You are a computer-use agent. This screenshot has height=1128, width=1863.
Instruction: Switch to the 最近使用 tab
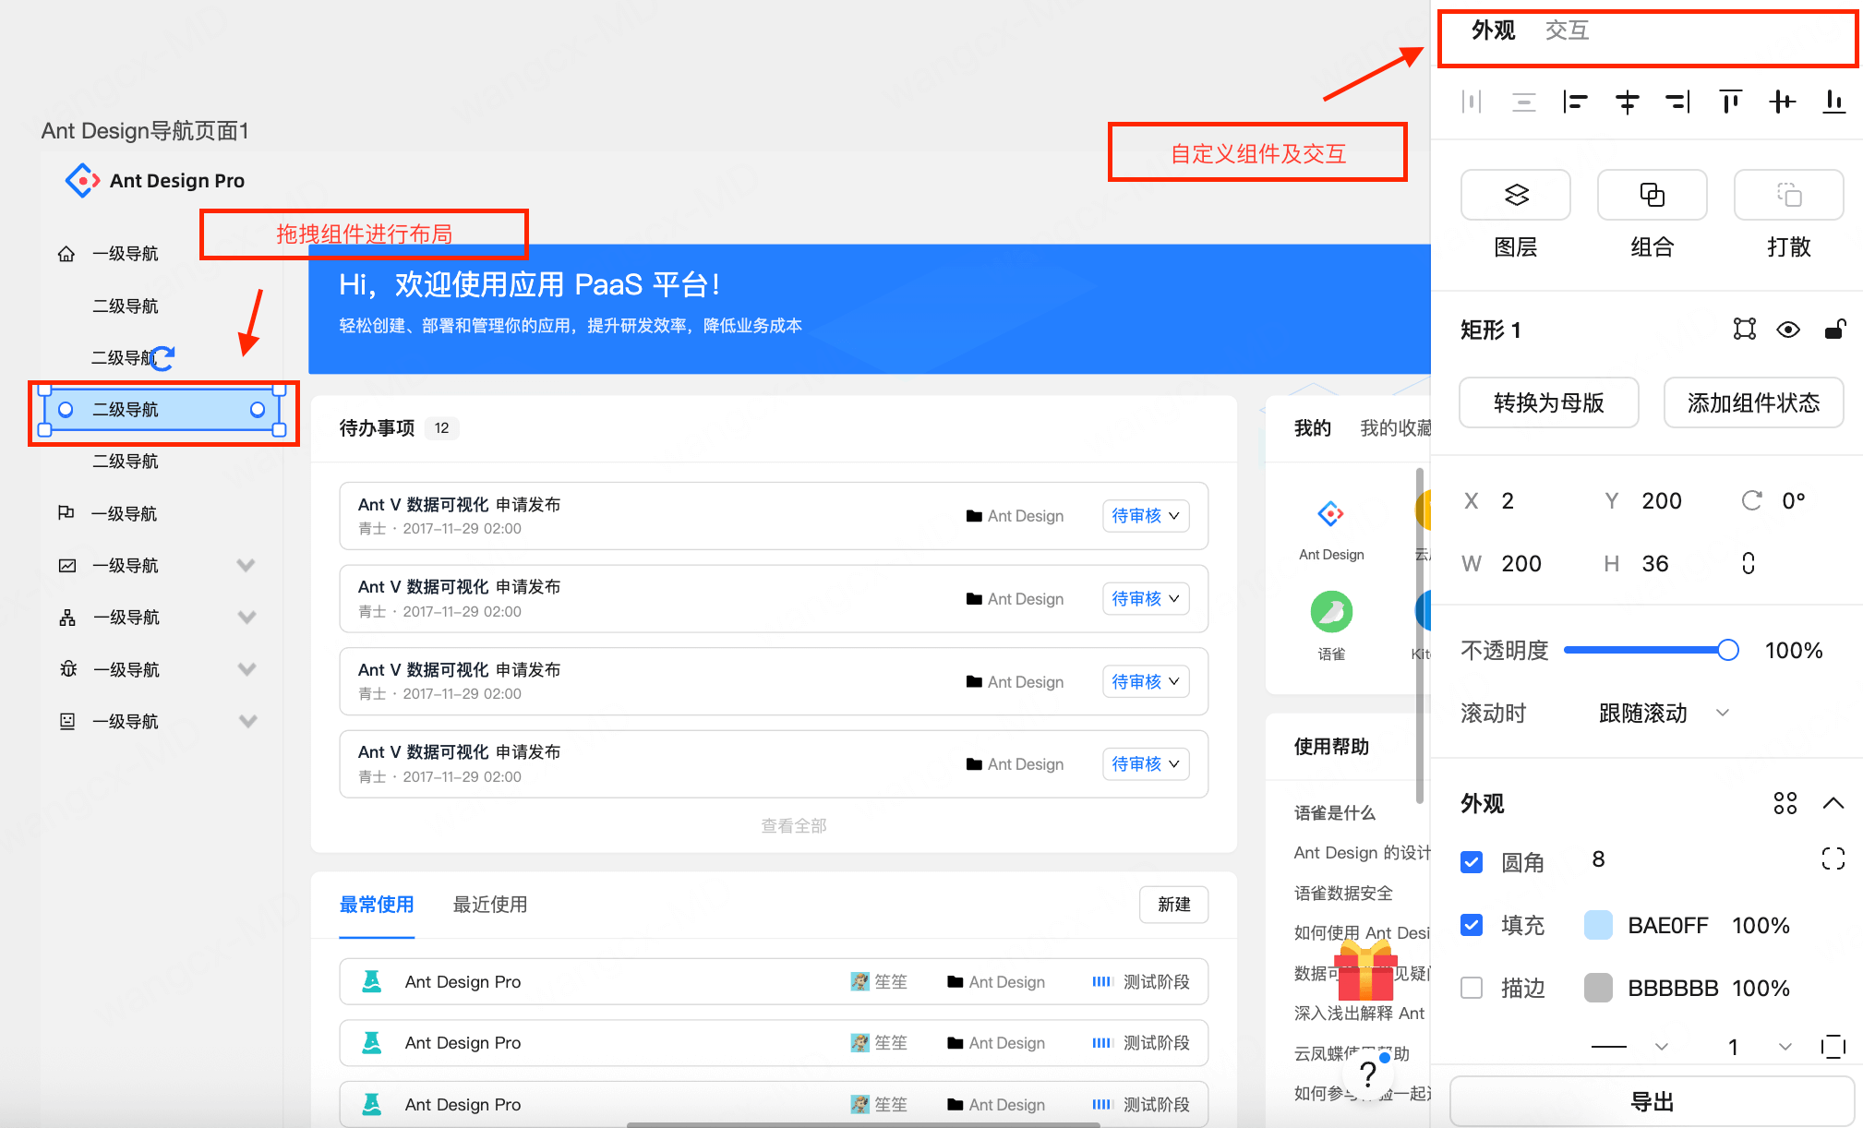[489, 906]
